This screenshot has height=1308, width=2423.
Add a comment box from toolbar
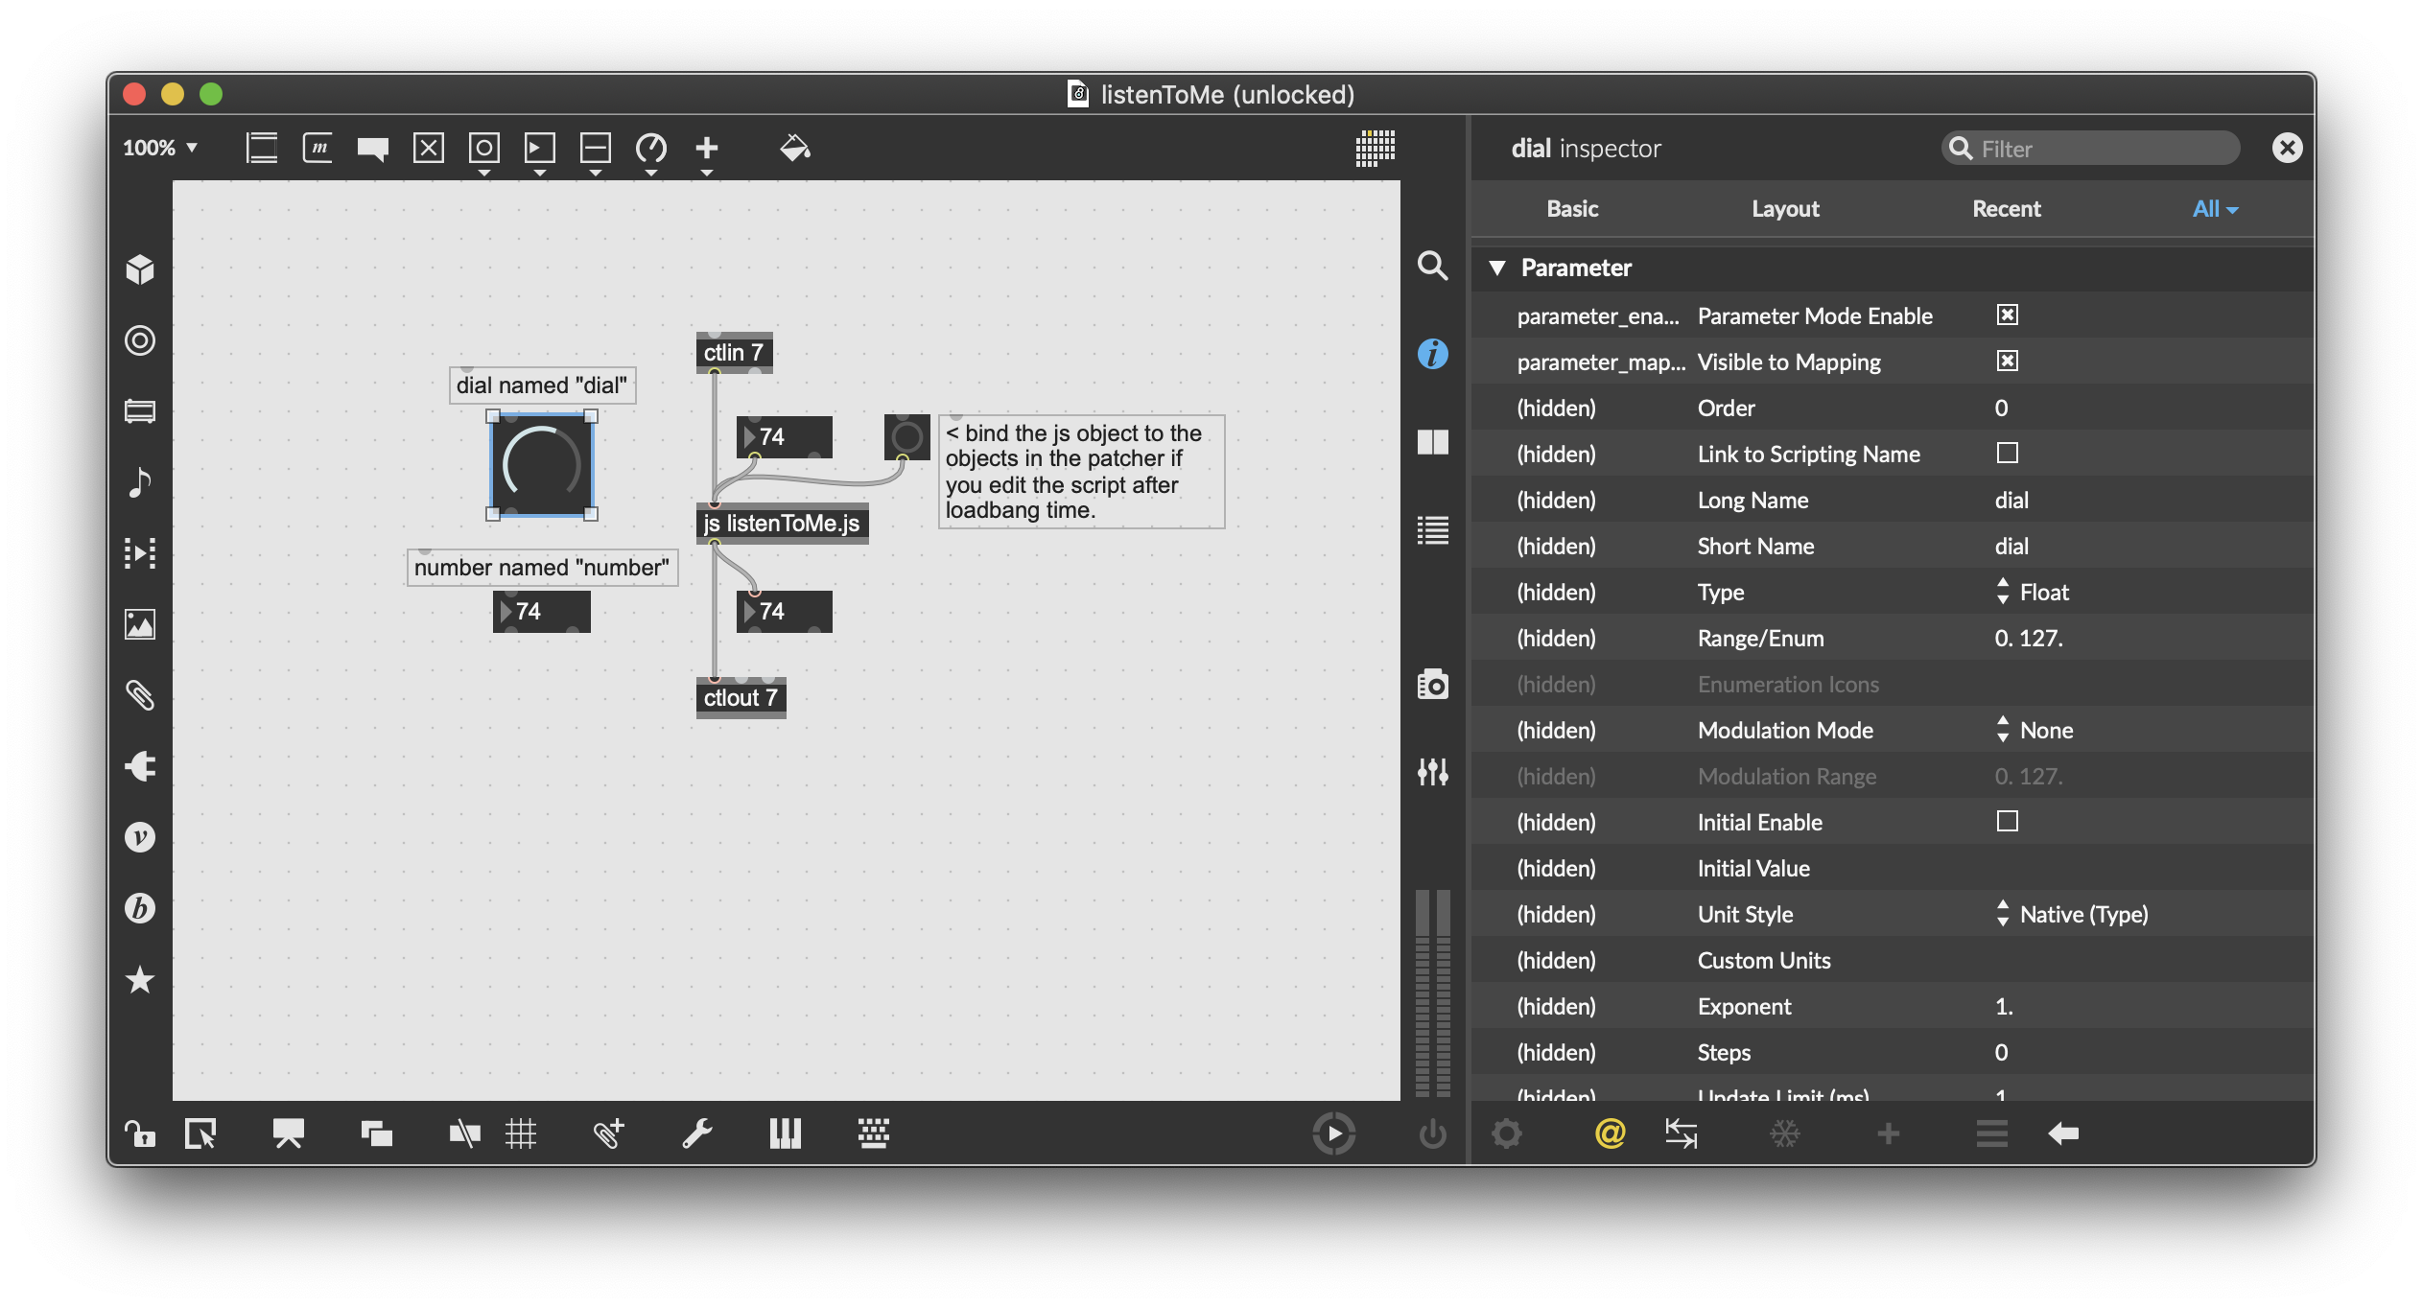[373, 148]
